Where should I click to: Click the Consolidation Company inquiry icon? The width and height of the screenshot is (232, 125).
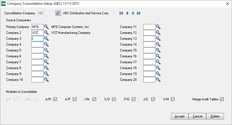point(58,13)
